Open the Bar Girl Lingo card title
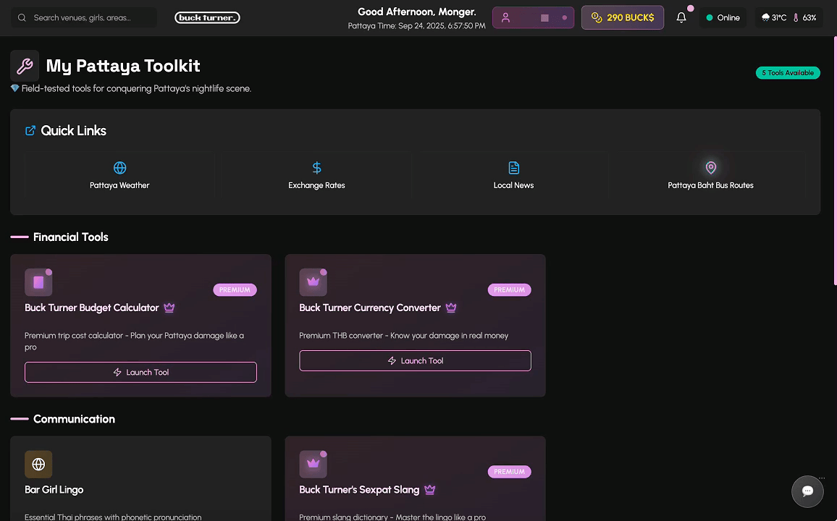 point(54,490)
